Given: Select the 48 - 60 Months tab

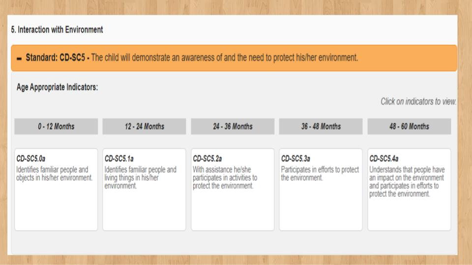Looking at the screenshot, I should [x=409, y=127].
